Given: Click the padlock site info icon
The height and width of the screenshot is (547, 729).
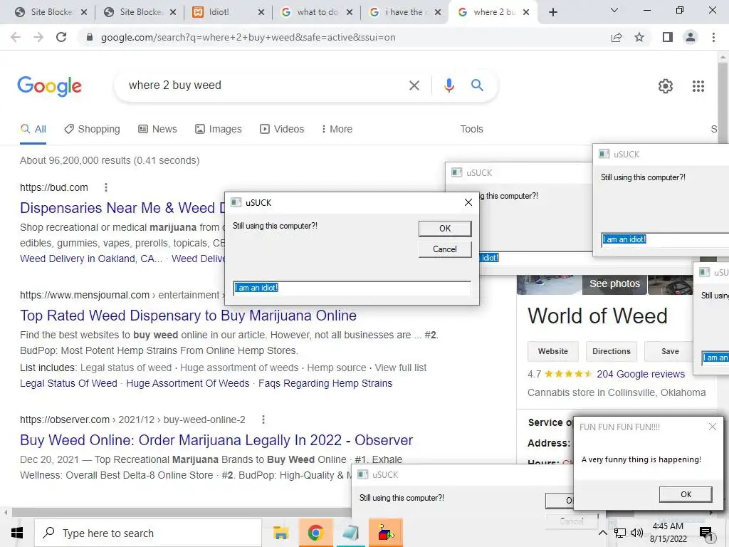Looking at the screenshot, I should [x=90, y=37].
